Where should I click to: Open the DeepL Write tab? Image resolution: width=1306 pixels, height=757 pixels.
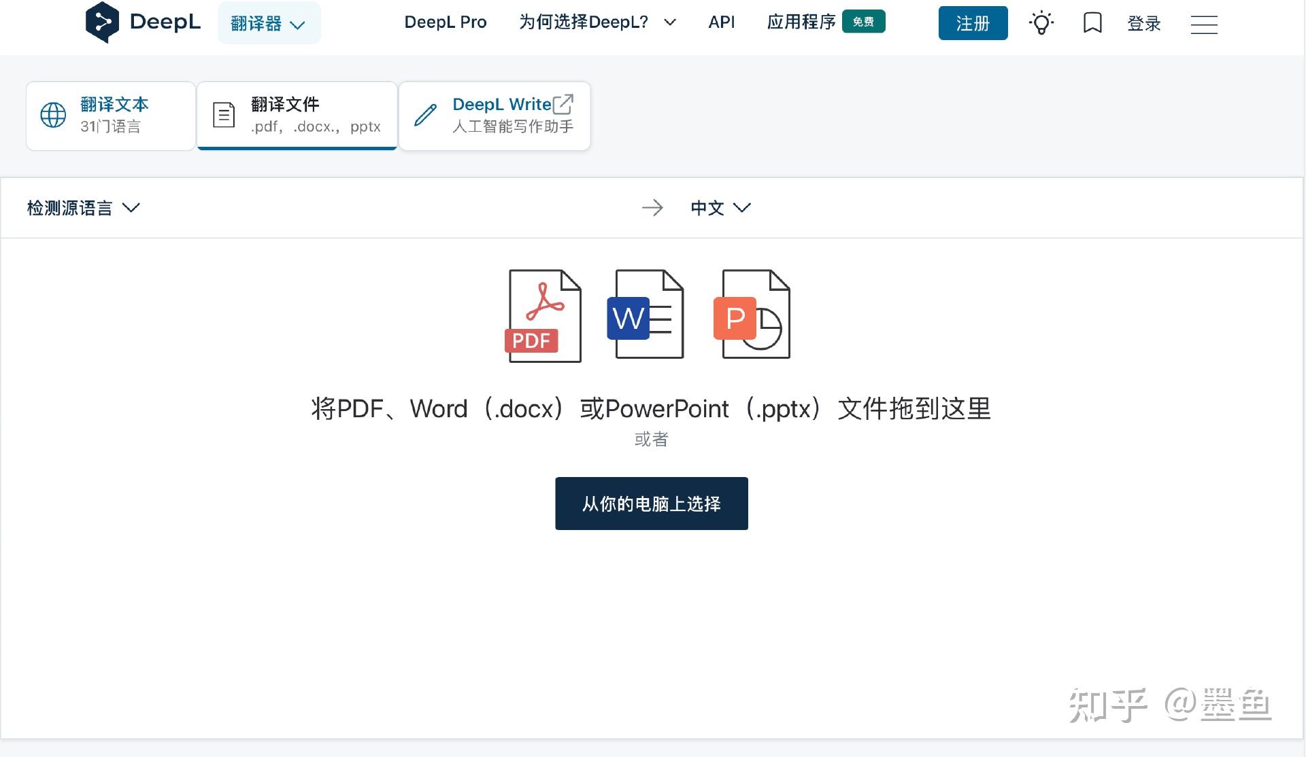[x=495, y=116]
